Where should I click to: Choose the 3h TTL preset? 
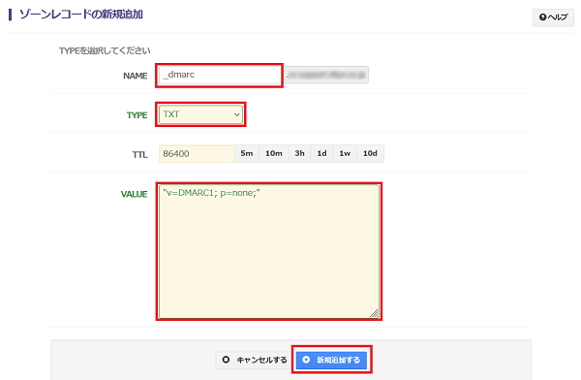(300, 153)
